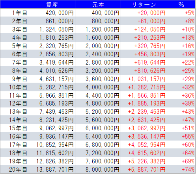The width and height of the screenshot is (196, 174).
Task: Select the 5年目 row label
Action: point(19,46)
